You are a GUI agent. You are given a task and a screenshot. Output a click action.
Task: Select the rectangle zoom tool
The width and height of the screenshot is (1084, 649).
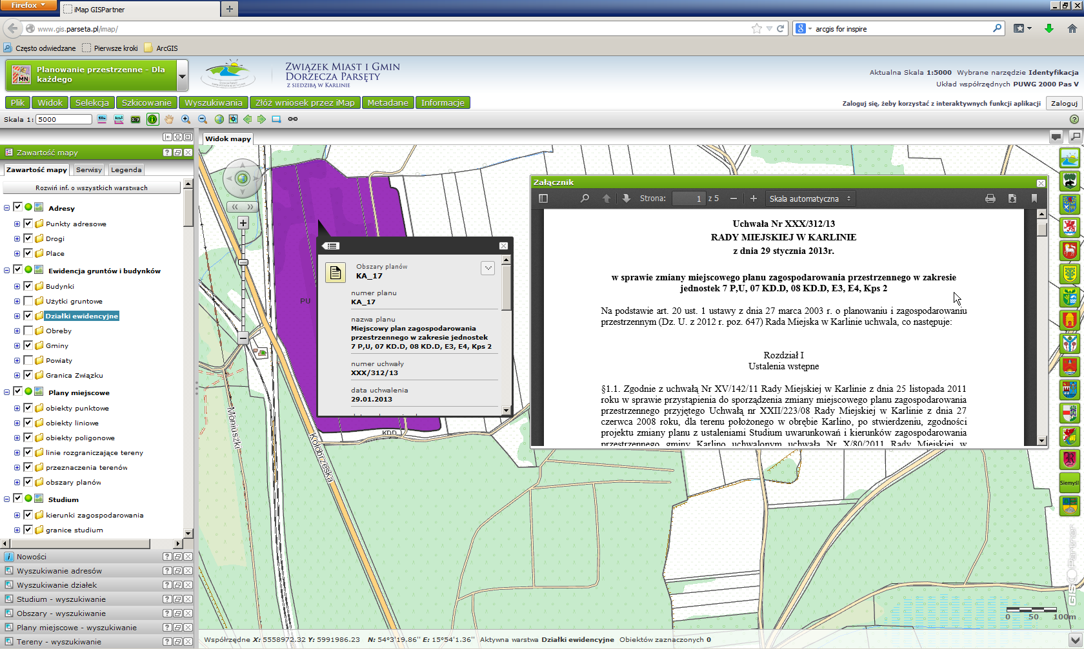pyautogui.click(x=276, y=119)
